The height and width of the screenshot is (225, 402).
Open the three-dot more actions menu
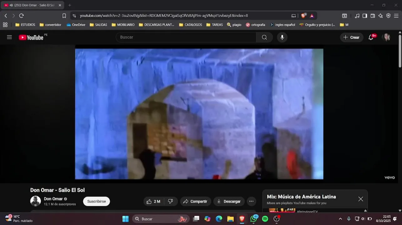pos(251,201)
